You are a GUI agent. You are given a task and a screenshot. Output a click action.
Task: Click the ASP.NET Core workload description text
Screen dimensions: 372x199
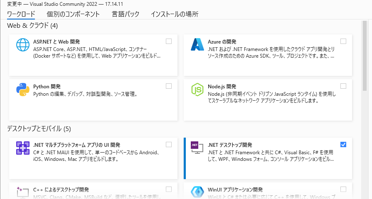click(x=97, y=53)
